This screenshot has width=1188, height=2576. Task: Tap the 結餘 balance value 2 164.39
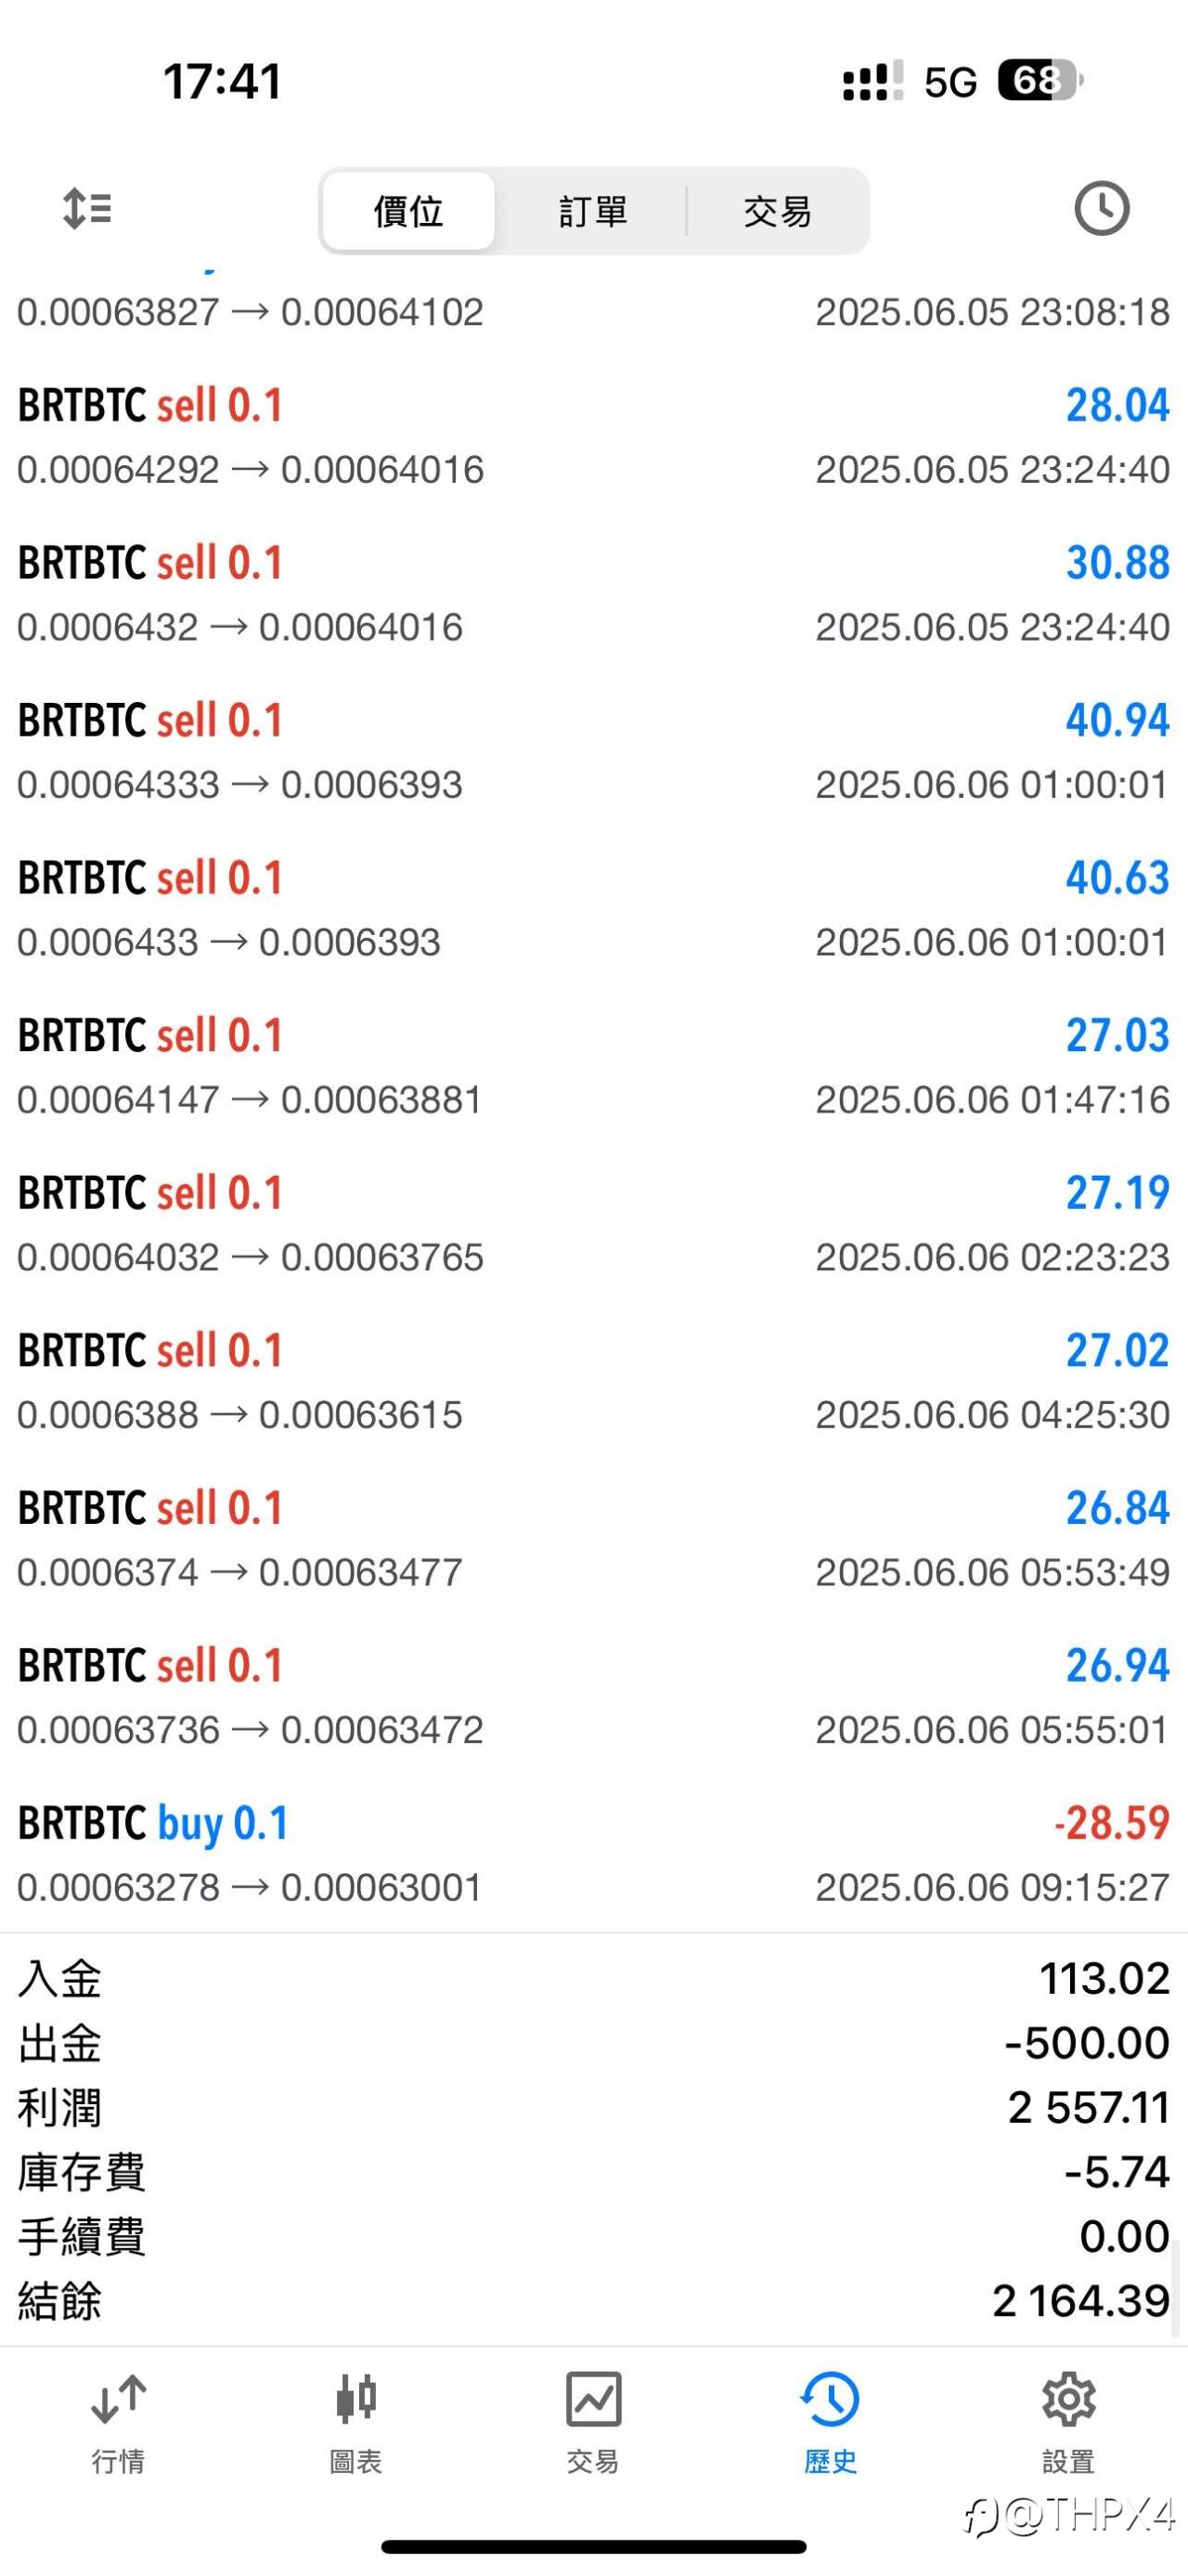tap(1081, 2301)
